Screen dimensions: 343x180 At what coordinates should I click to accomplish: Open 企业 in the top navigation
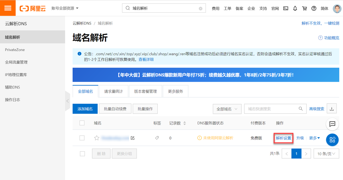click(251, 8)
